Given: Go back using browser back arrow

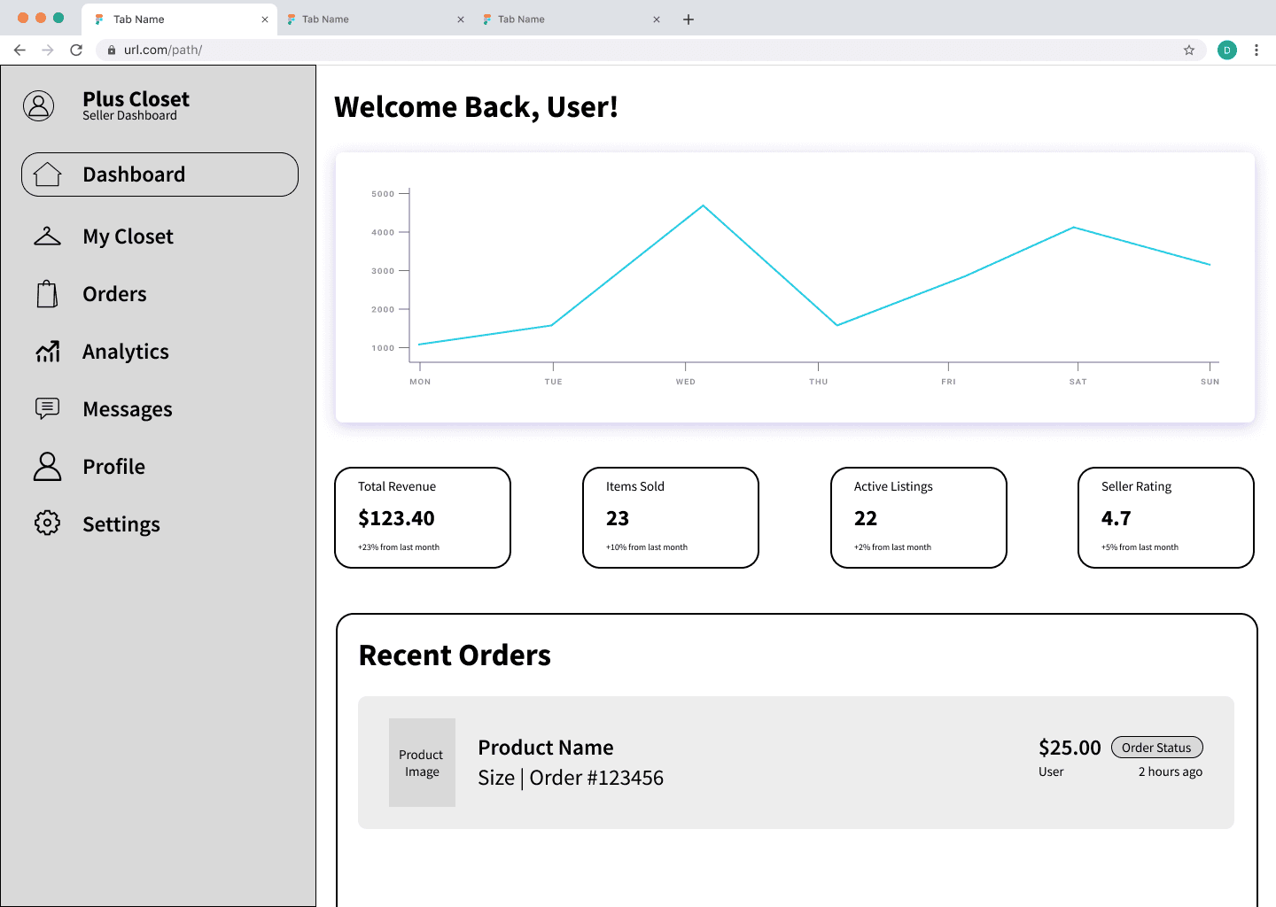Looking at the screenshot, I should point(19,50).
